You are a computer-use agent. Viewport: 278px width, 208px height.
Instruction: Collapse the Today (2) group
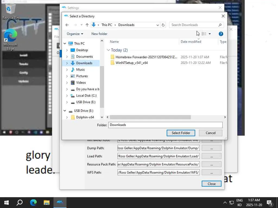point(108,50)
